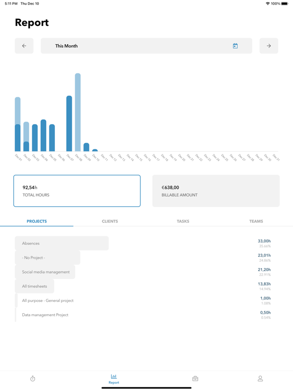This screenshot has height=391, width=293.
Task: Tap the Dec 08 tallest chart bar
Action: pyautogui.click(x=78, y=112)
